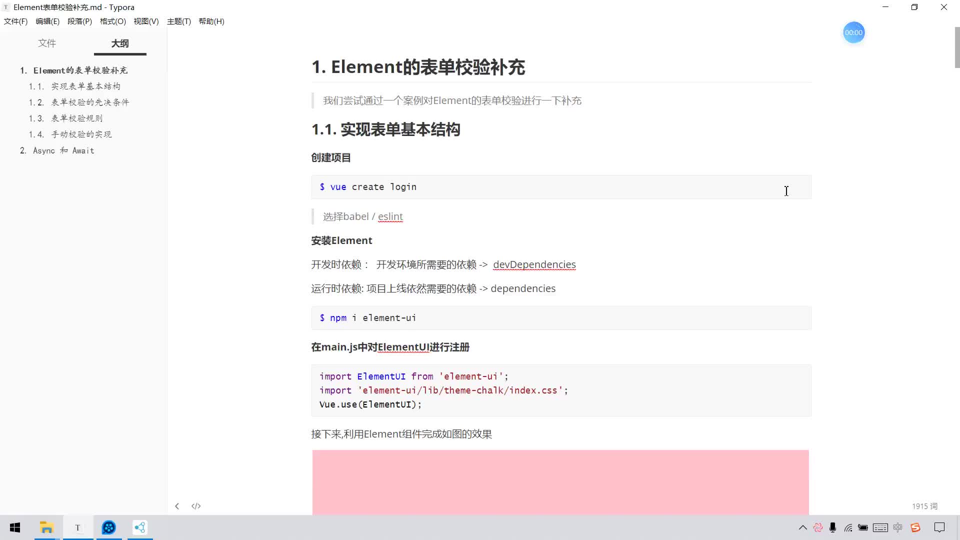Collapse sidebar with the left arrow icon
Screen dimensions: 960x540
(x=177, y=506)
